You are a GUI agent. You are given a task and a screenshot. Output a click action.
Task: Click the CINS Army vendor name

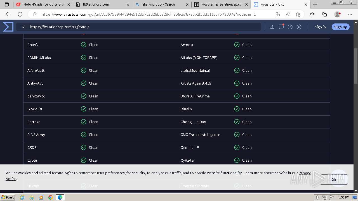click(36, 135)
